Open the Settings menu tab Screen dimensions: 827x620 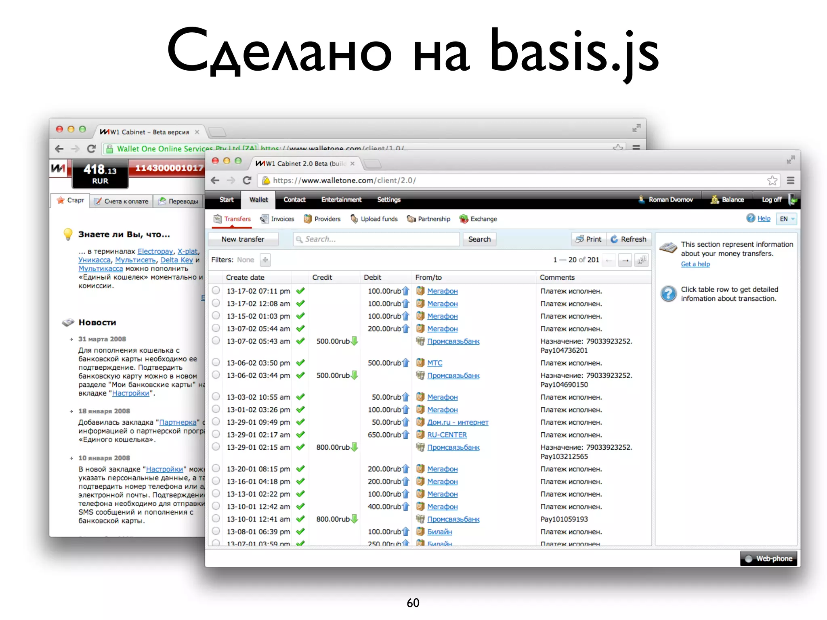tap(389, 199)
